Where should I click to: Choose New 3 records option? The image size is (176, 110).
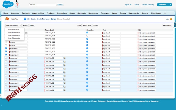pos(13,30)
